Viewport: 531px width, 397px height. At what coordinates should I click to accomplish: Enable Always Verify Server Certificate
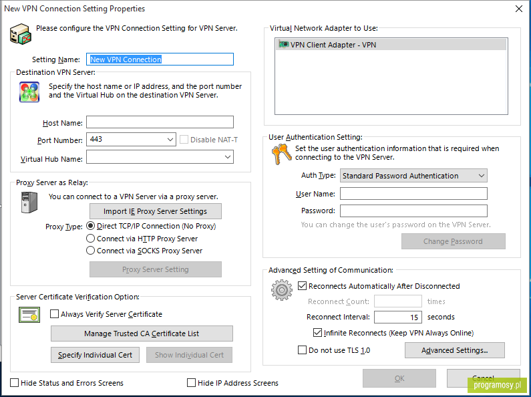(x=55, y=314)
